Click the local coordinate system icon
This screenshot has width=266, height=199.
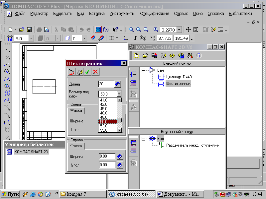pos(125,38)
